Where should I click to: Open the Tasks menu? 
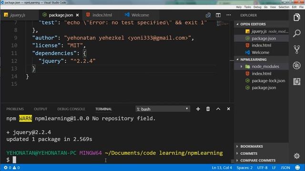click(247, 7)
